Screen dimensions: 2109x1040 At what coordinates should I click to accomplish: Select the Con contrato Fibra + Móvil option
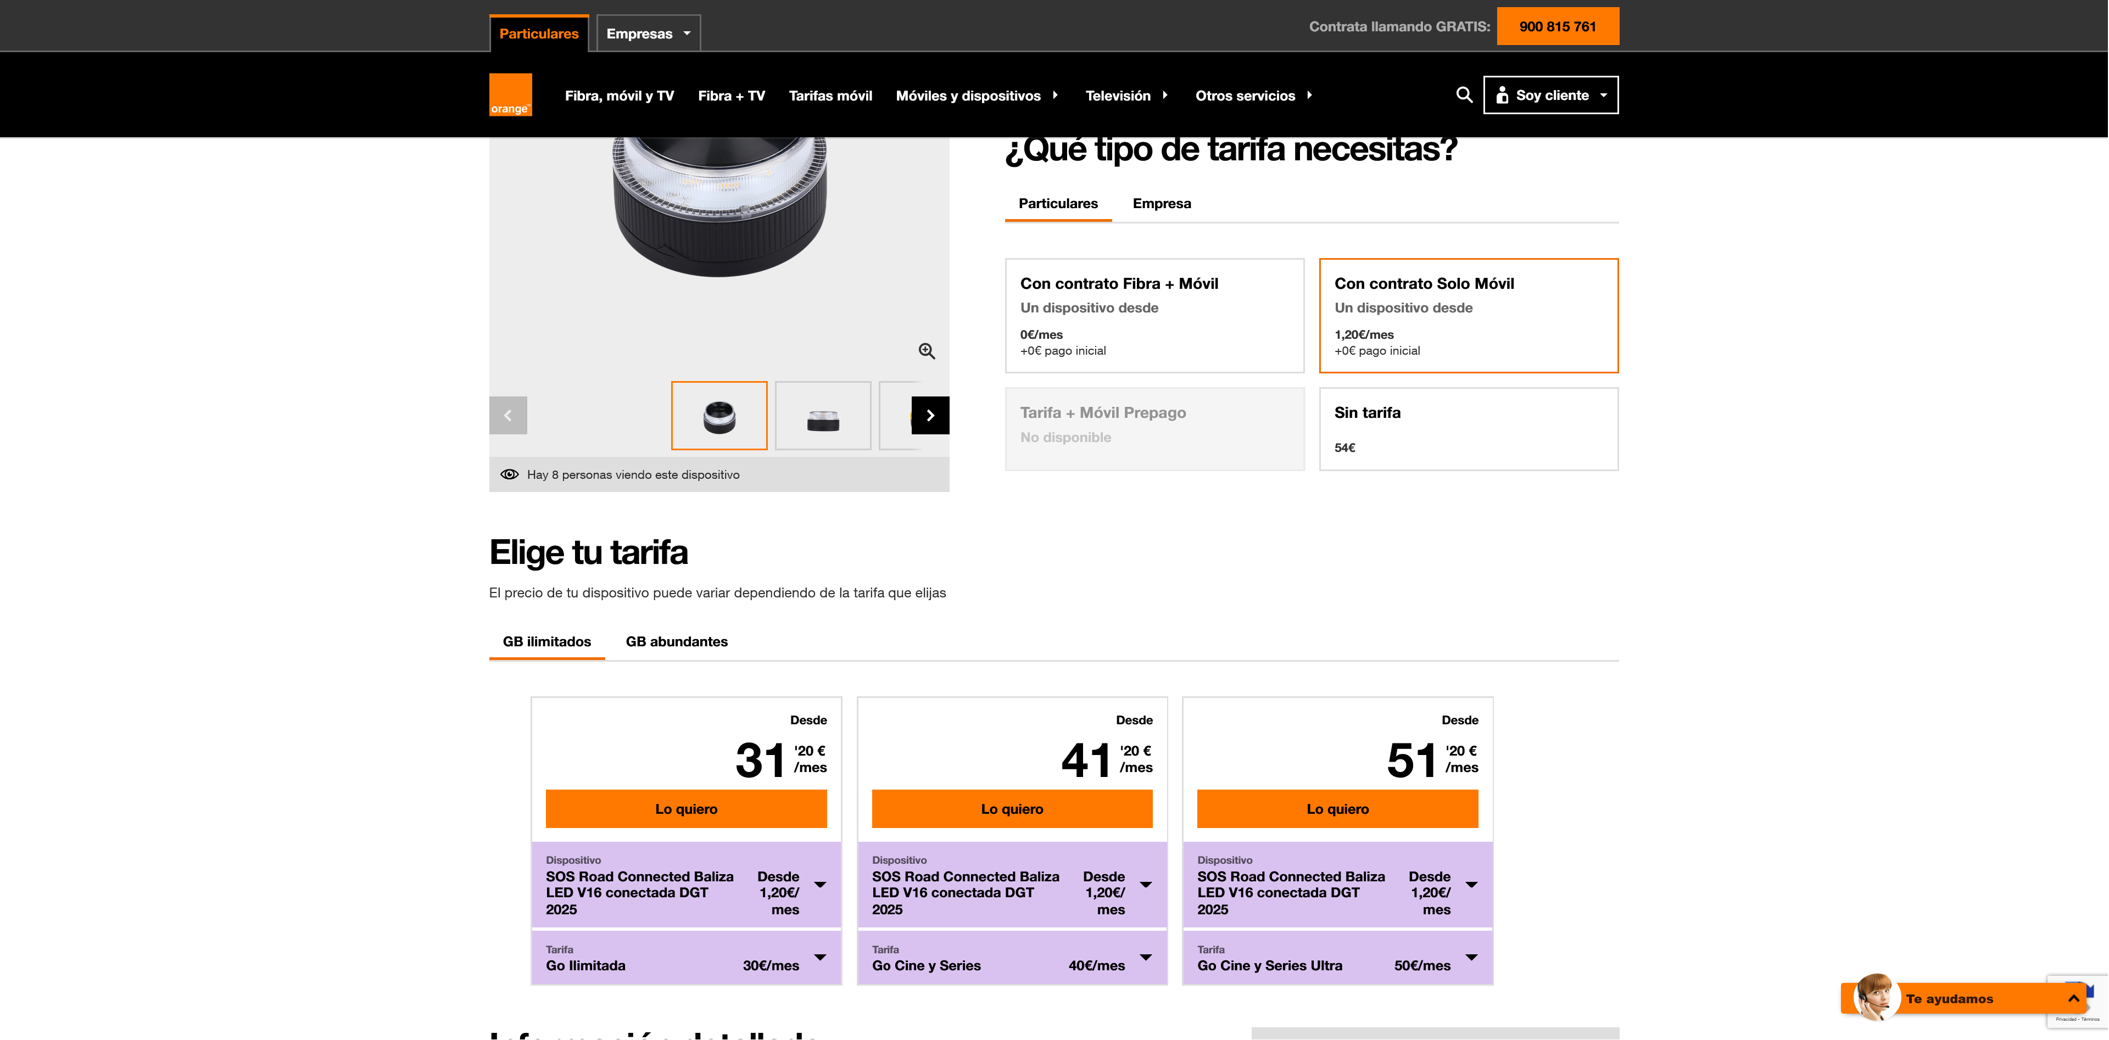click(1153, 316)
